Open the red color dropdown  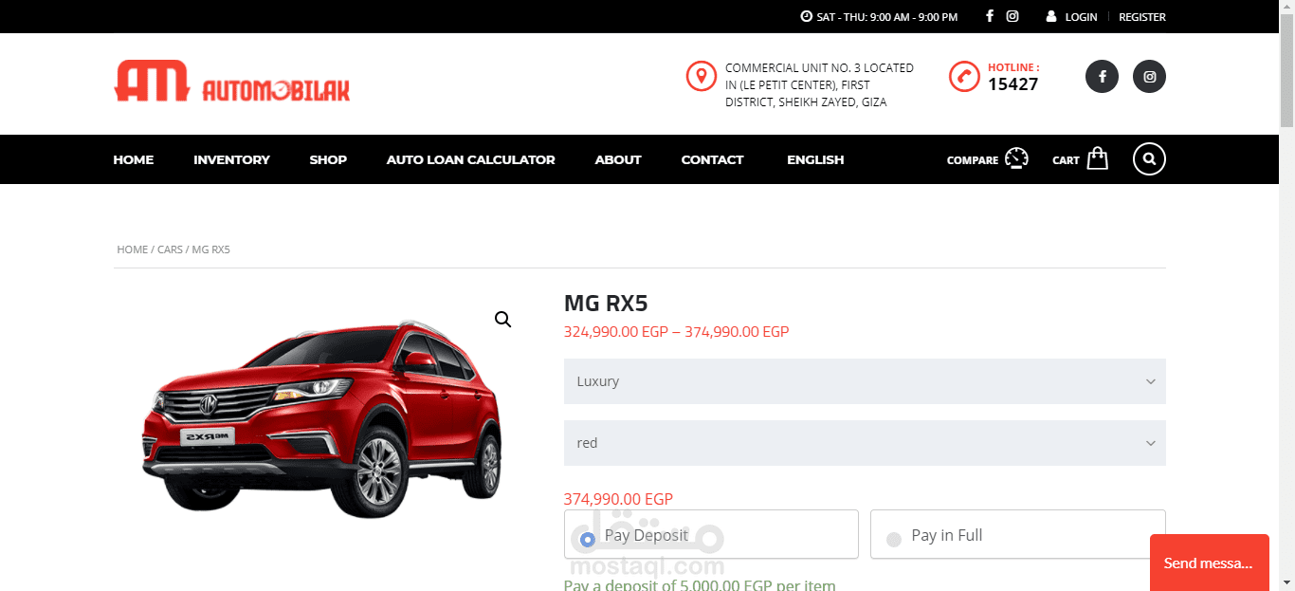(x=865, y=443)
